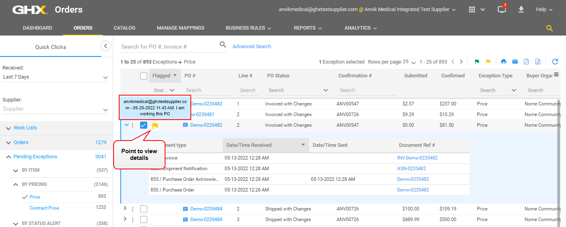The image size is (566, 227).
Task: Open document reference INV-Demo-0235482
Action: [x=417, y=158]
